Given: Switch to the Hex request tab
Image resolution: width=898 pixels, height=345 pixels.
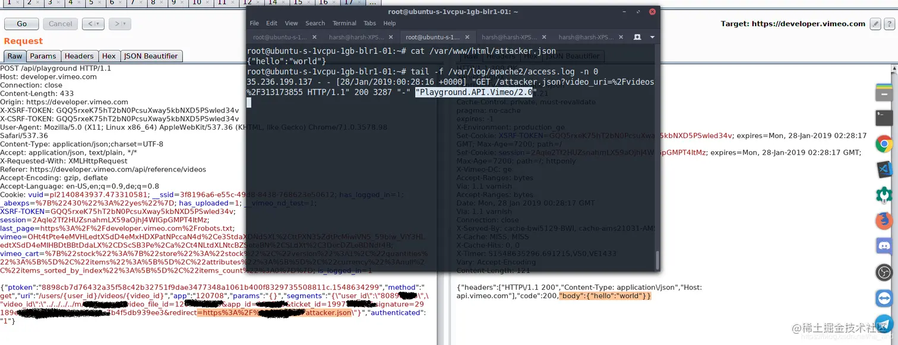Looking at the screenshot, I should coord(109,56).
